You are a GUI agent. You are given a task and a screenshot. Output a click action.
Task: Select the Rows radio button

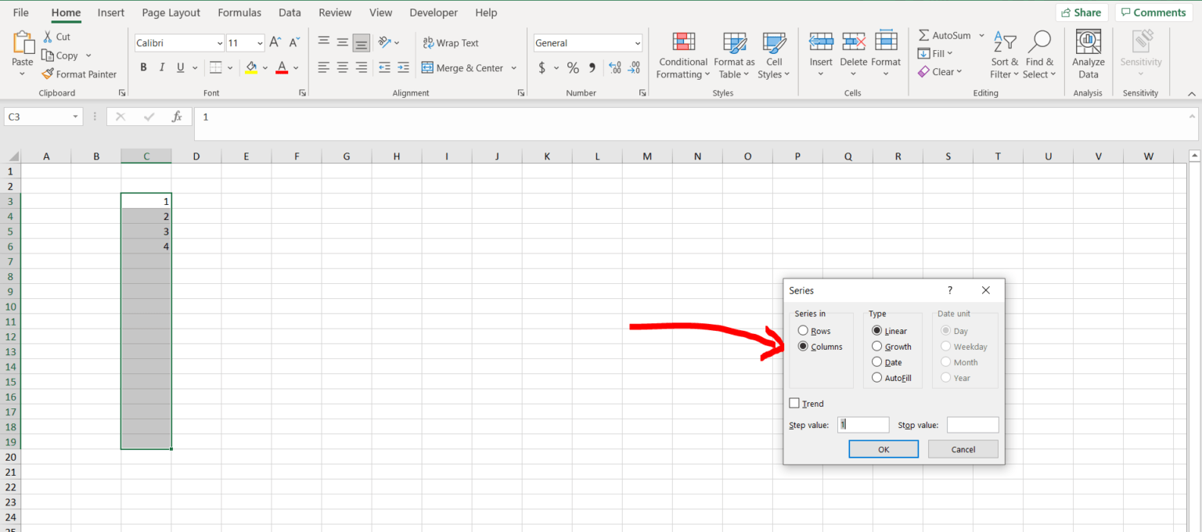(803, 330)
